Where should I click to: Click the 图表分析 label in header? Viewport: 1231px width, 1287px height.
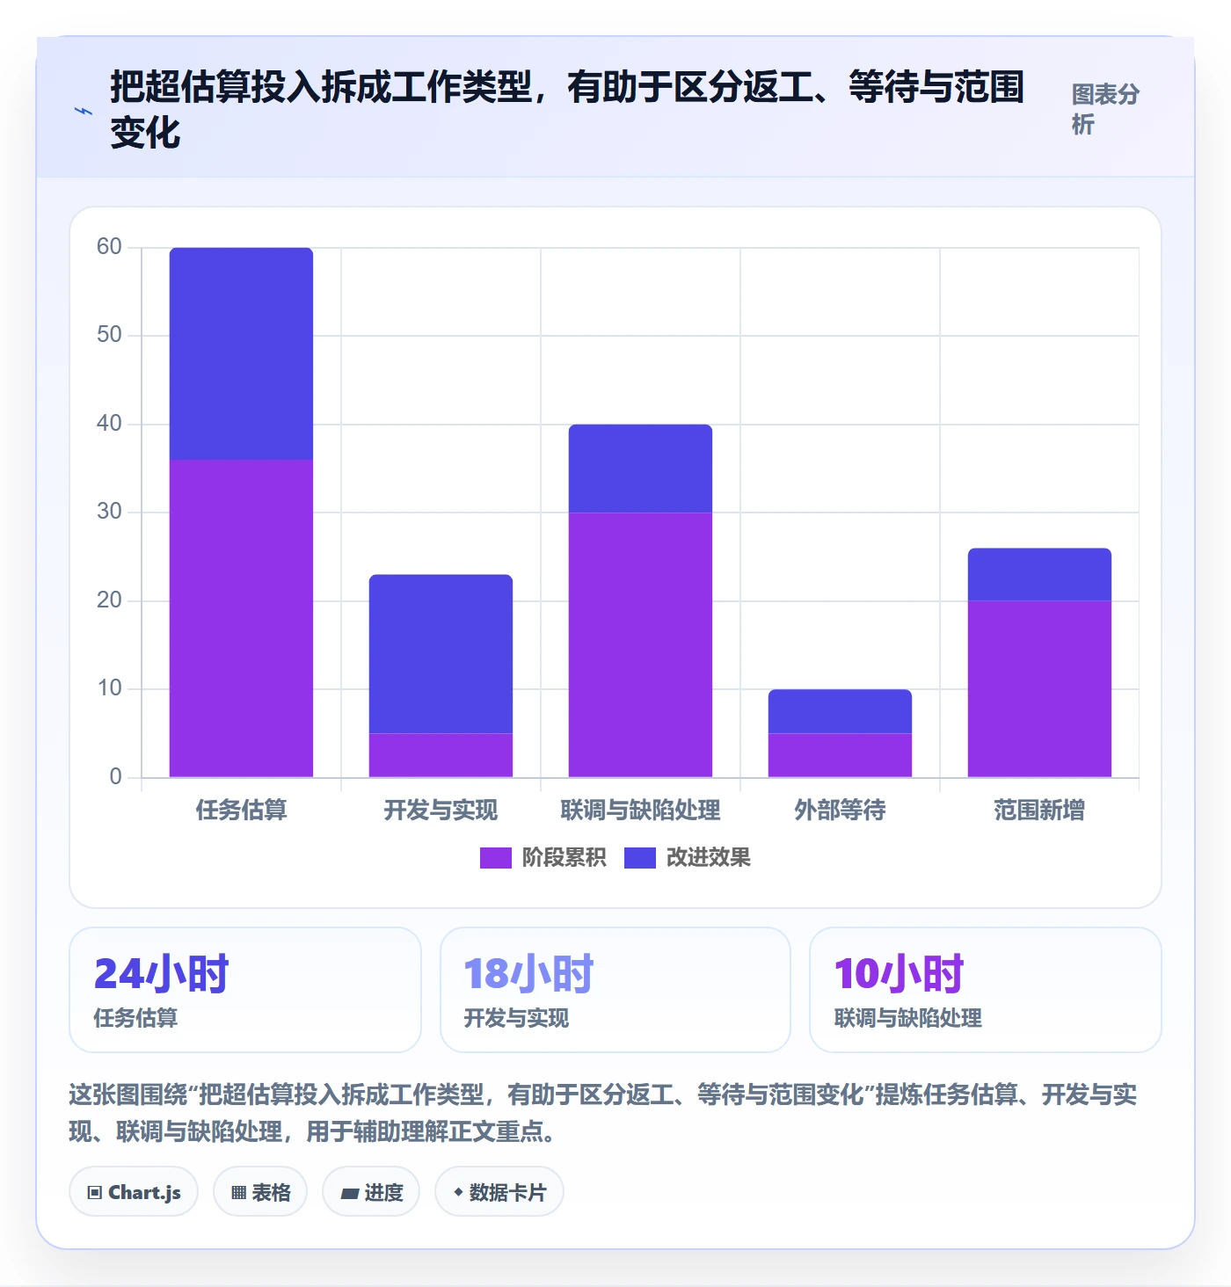(1105, 109)
